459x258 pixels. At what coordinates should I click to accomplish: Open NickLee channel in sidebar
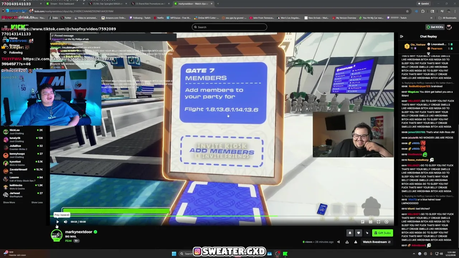coord(23,132)
